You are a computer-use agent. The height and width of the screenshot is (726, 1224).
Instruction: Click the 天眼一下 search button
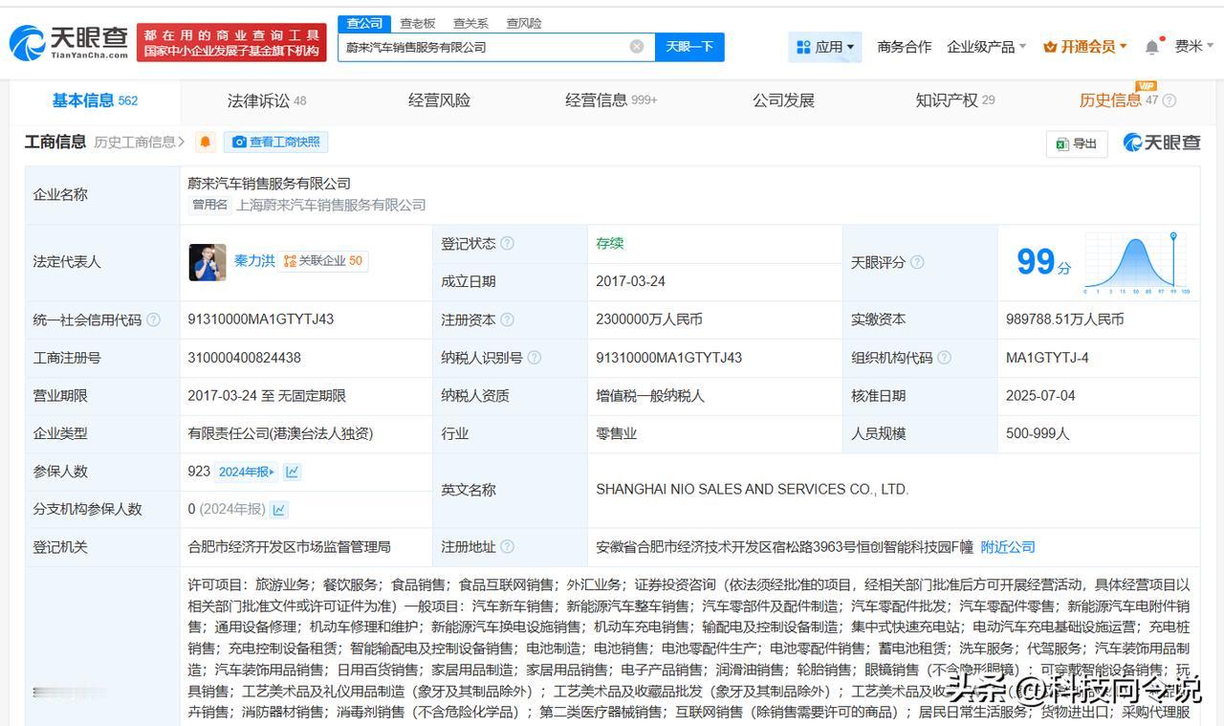[x=689, y=47]
